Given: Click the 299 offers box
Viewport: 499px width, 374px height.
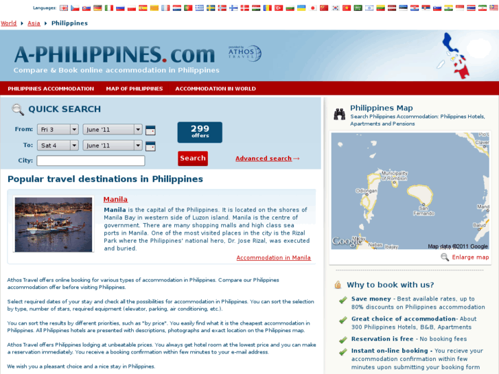Looking at the screenshot, I should tap(200, 132).
